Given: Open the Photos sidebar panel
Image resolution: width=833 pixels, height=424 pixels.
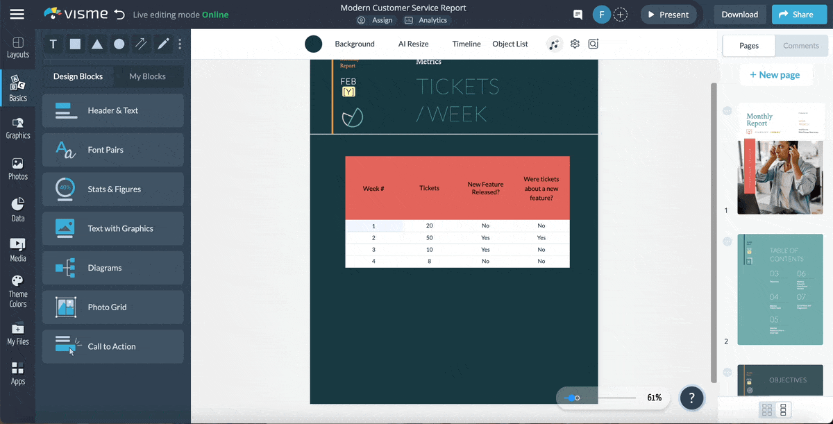Looking at the screenshot, I should (x=18, y=169).
